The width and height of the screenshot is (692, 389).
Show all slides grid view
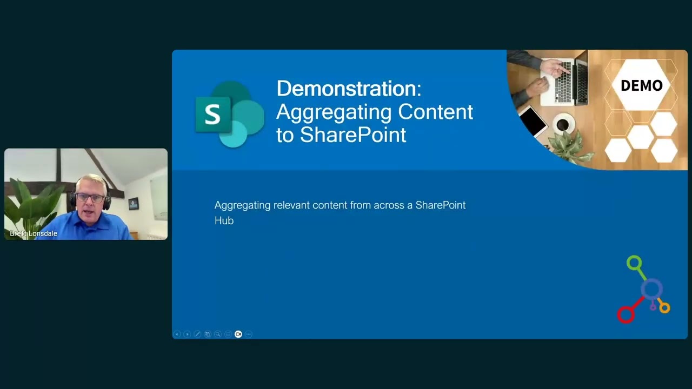point(208,334)
